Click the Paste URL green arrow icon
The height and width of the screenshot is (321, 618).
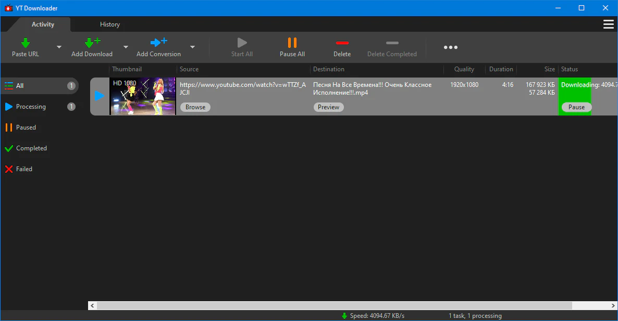click(26, 43)
